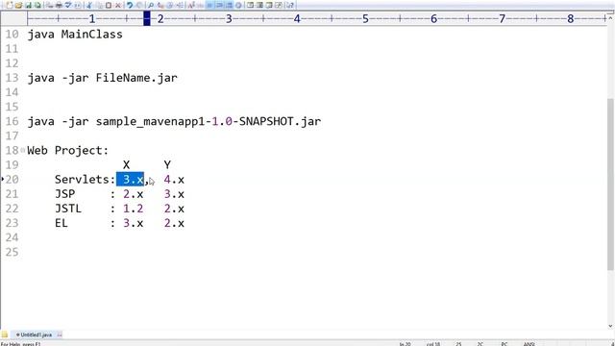The width and height of the screenshot is (615, 346).
Task: Click the 'Y' column header on line 19
Action: 167,164
